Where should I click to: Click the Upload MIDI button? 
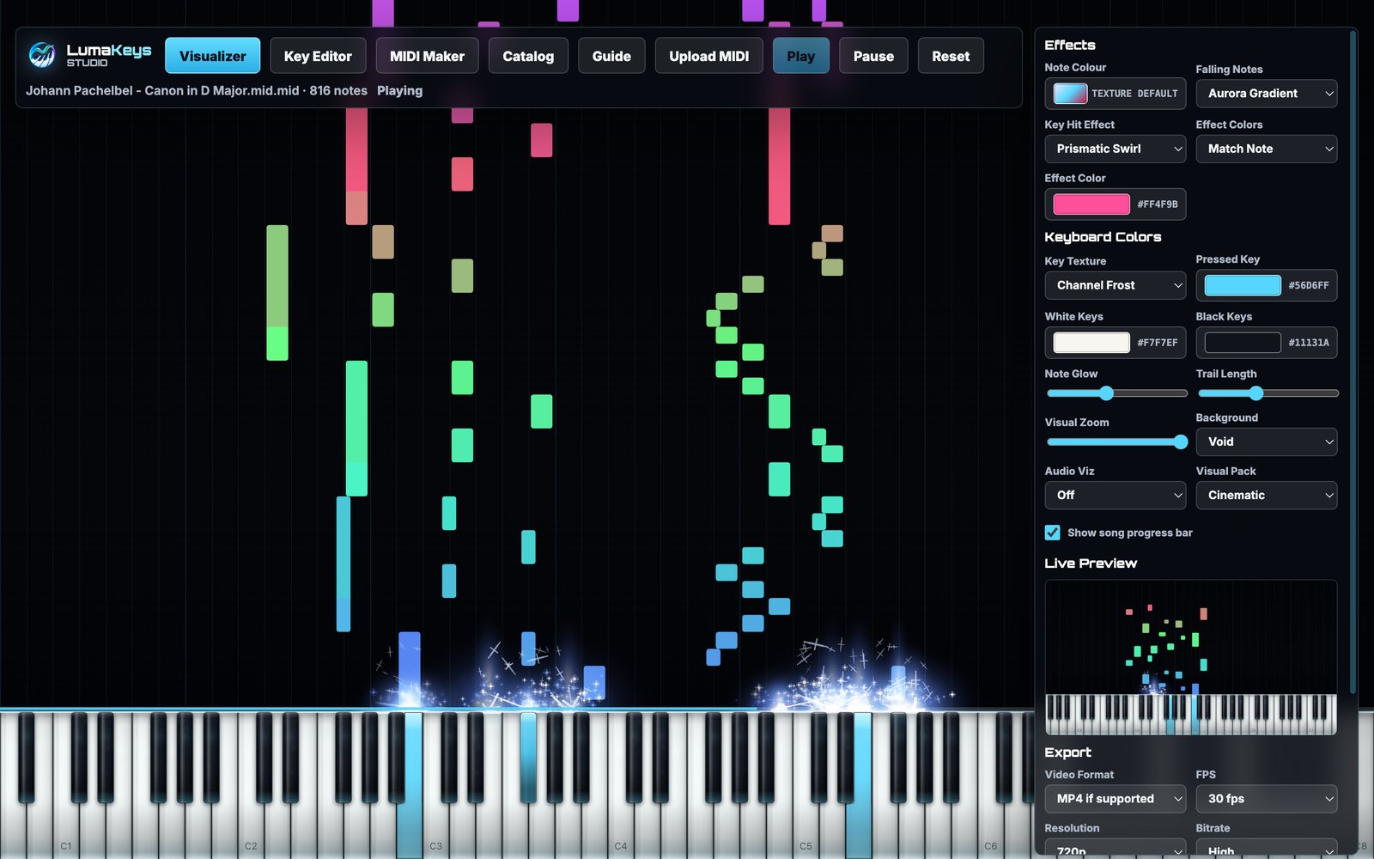point(708,56)
